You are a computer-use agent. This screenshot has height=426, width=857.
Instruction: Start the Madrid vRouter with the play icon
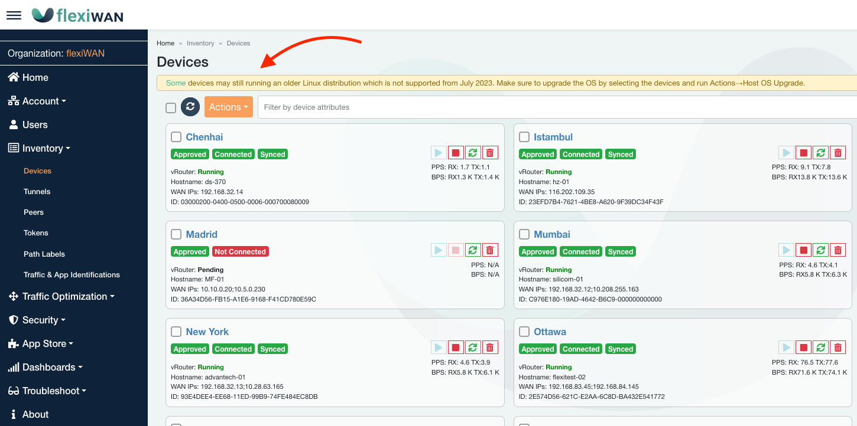pos(439,250)
